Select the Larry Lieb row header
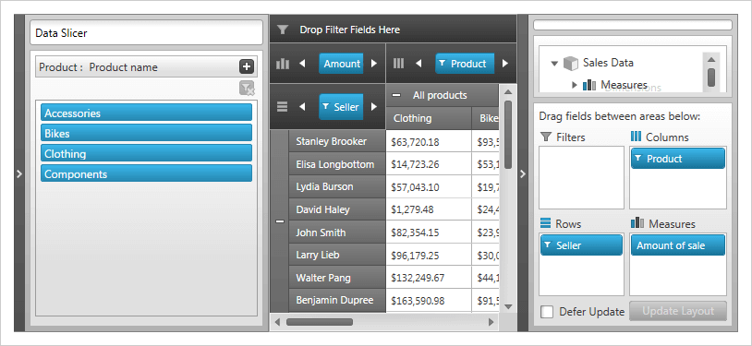 click(337, 255)
